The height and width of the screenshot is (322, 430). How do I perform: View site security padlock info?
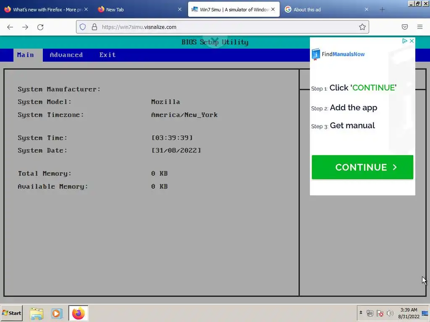(x=94, y=27)
